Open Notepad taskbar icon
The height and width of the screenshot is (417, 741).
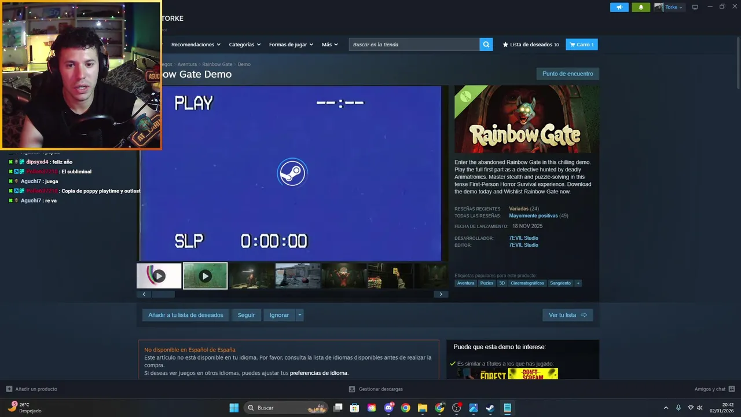(x=507, y=408)
